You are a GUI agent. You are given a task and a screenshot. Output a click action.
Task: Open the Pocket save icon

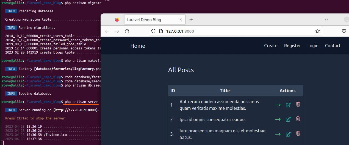(344, 31)
